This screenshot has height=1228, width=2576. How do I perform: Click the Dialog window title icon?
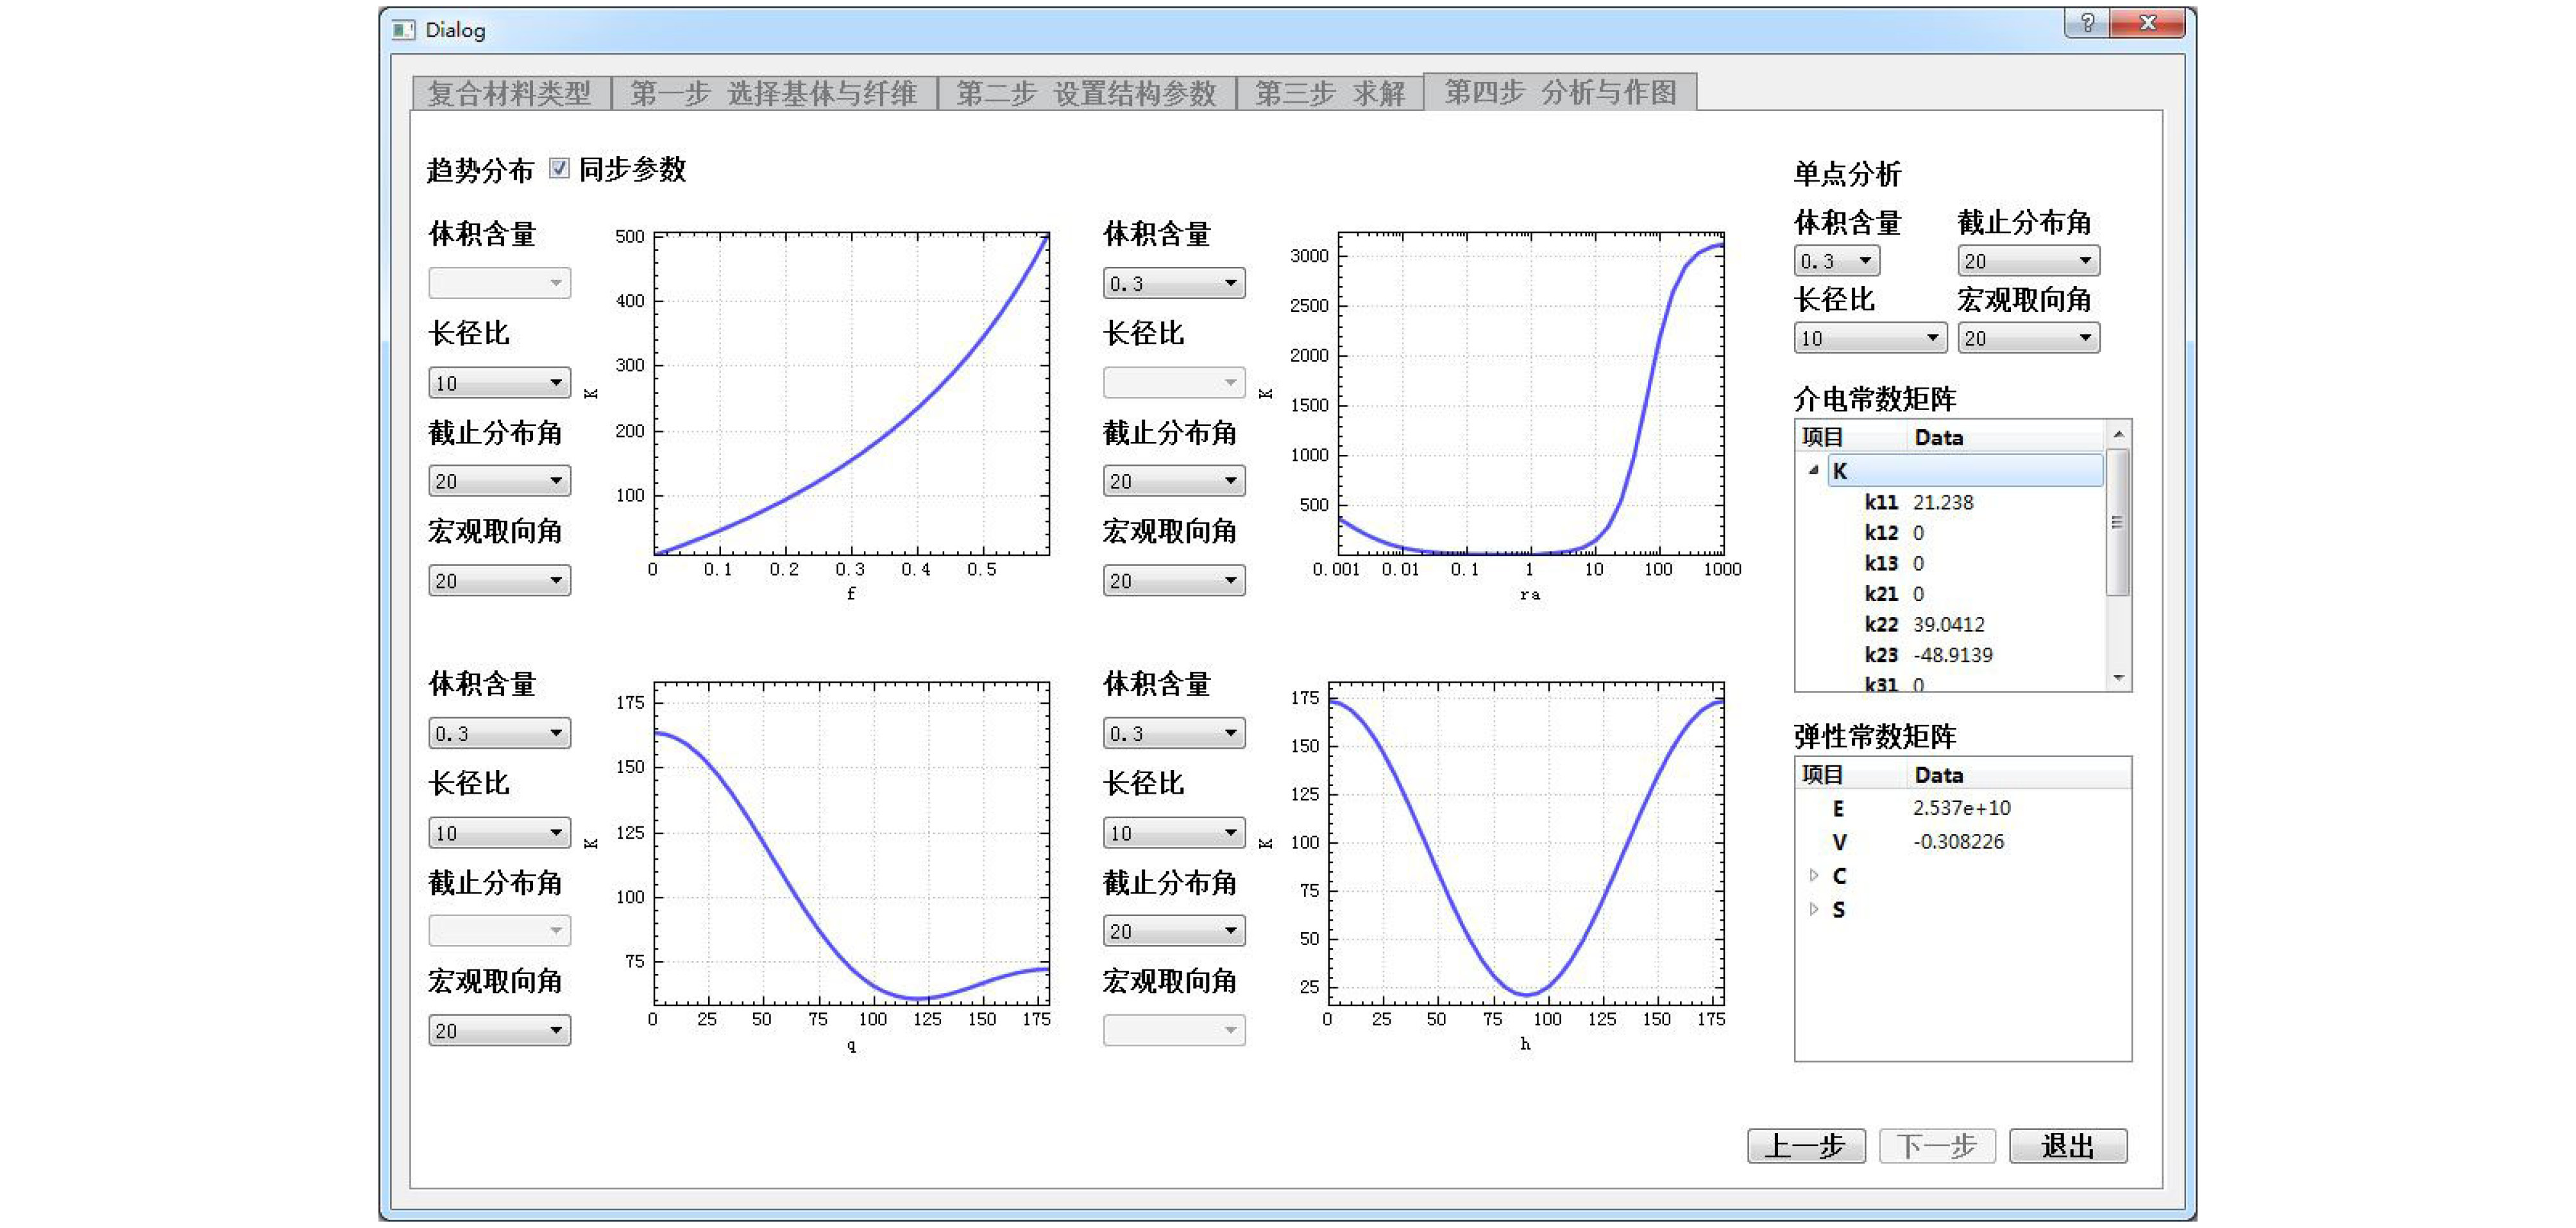click(x=403, y=30)
